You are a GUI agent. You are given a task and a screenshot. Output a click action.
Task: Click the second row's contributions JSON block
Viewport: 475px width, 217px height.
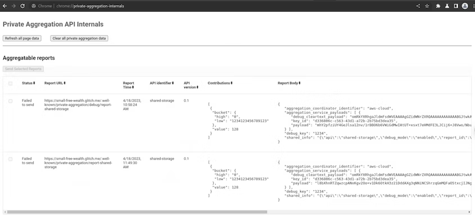(x=238, y=179)
